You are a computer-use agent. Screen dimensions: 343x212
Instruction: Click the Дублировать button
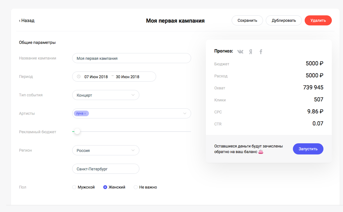pos(283,20)
